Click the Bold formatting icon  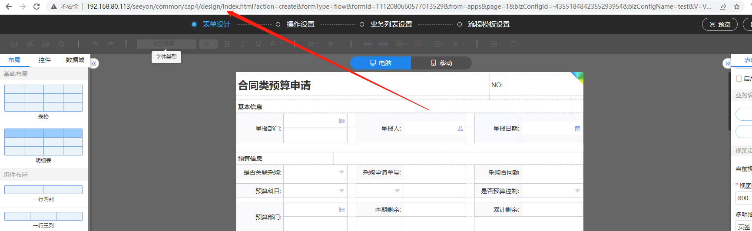(x=227, y=44)
